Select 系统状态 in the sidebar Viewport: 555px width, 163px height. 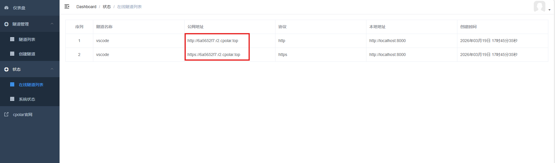coord(27,99)
